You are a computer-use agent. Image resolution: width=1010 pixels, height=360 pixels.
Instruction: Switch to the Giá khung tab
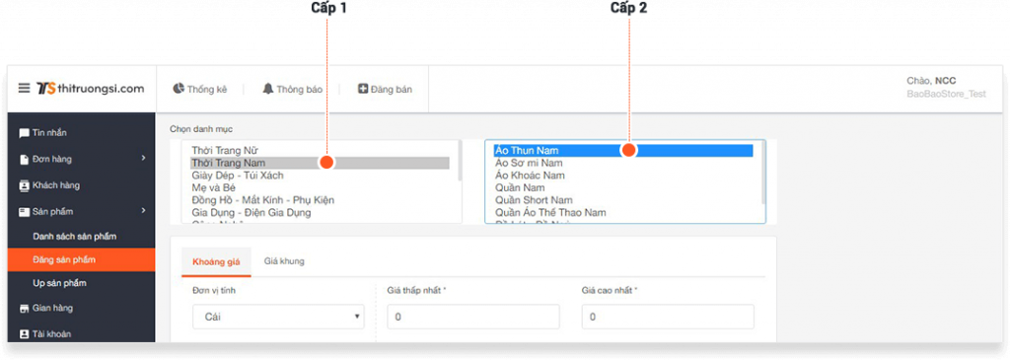284,260
